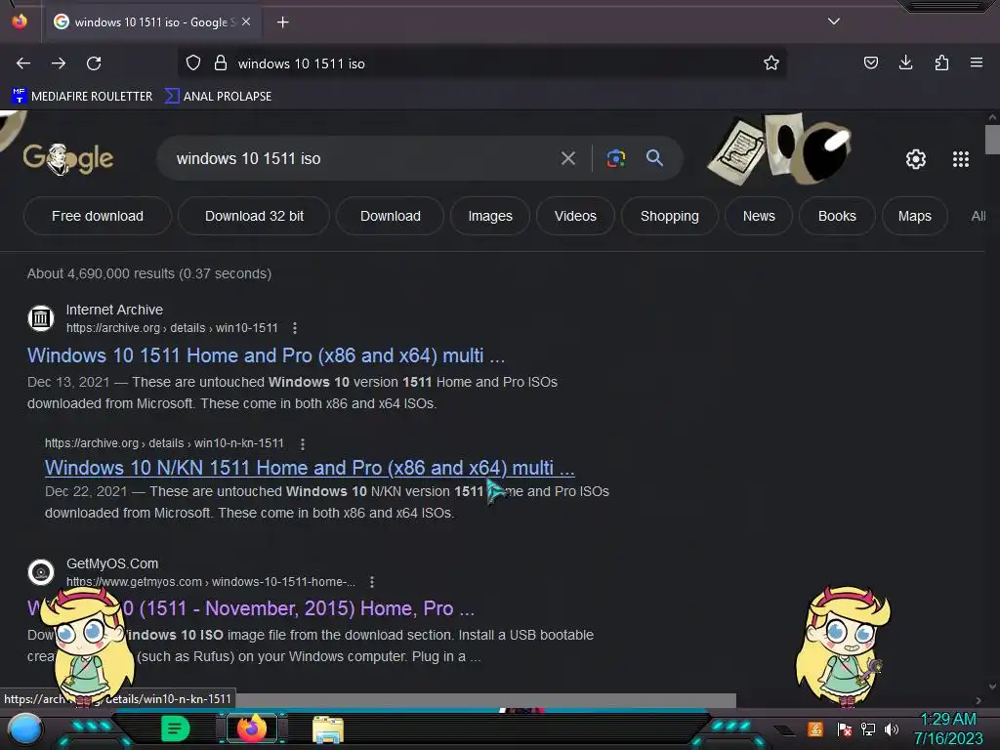Clear the Google search box text
Screen dimensions: 1000x750
tap(567, 158)
